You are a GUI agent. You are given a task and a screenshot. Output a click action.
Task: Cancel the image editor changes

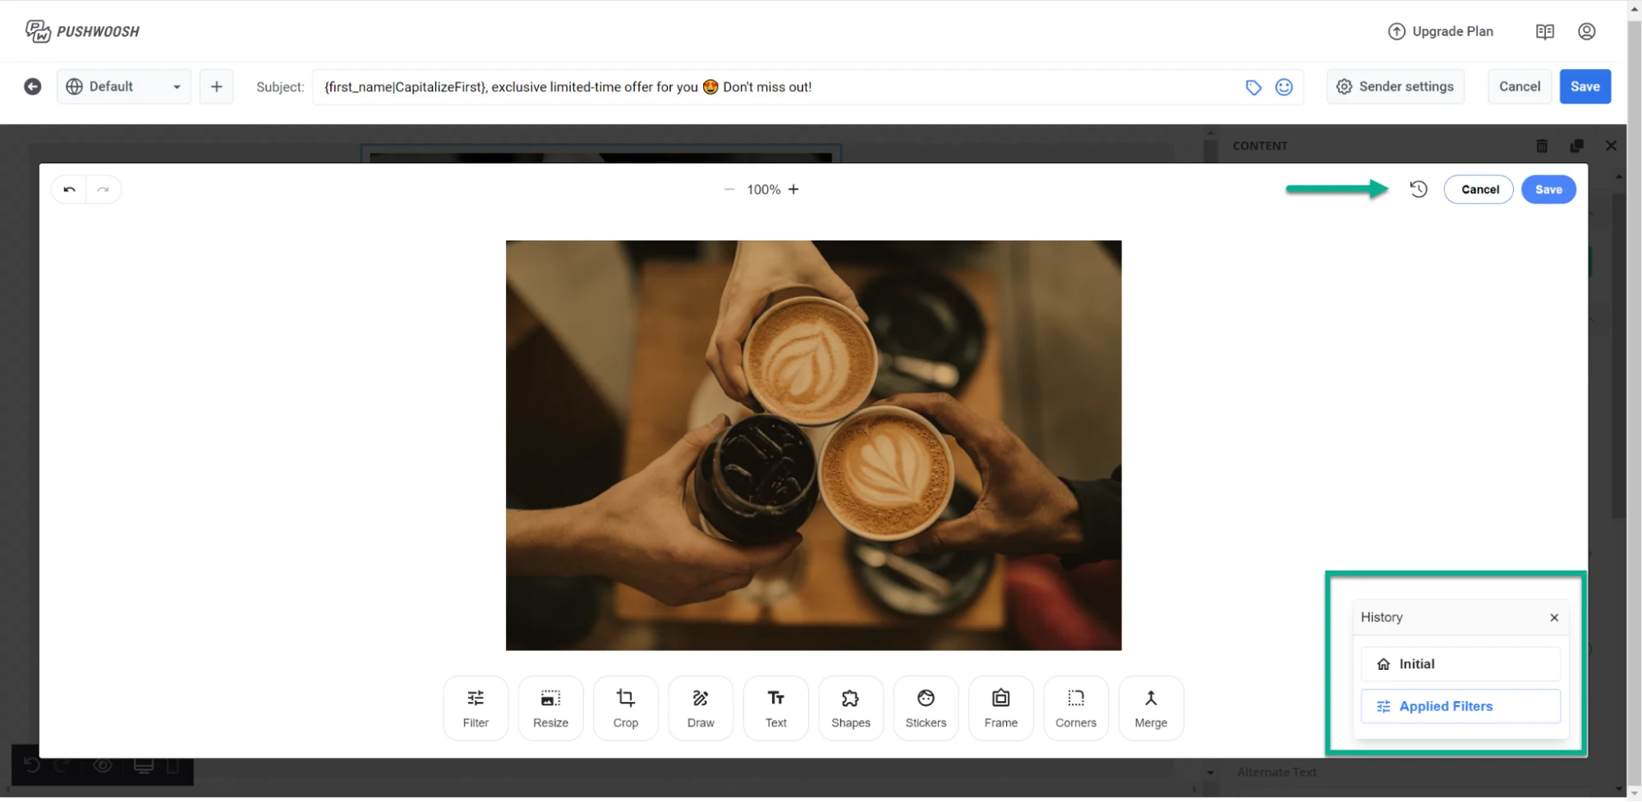[x=1479, y=190]
